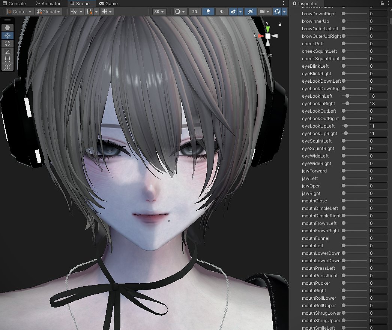Adjust the jawOpen slider
392x330 pixels.
(355, 186)
